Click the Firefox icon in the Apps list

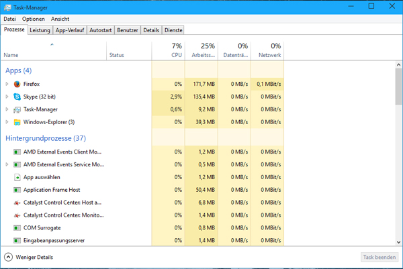click(17, 84)
